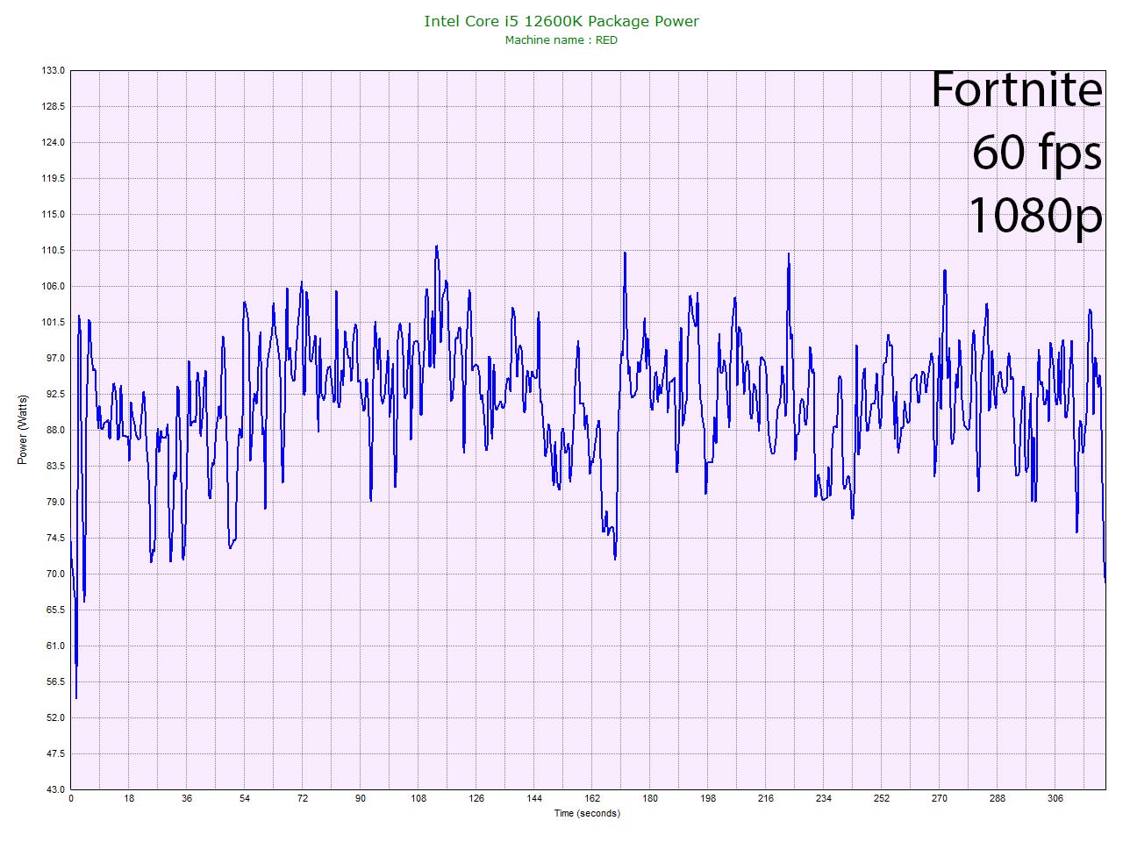1123x842 pixels.
Task: Click the 133.0 tick on the power axis
Action: click(54, 70)
